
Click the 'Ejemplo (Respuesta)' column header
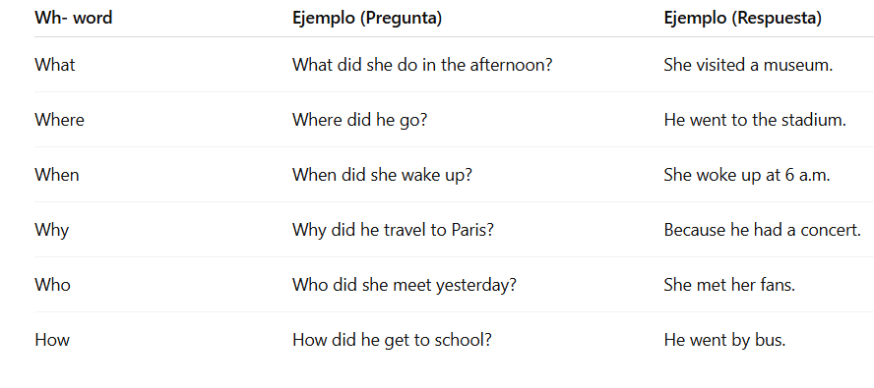[743, 19]
